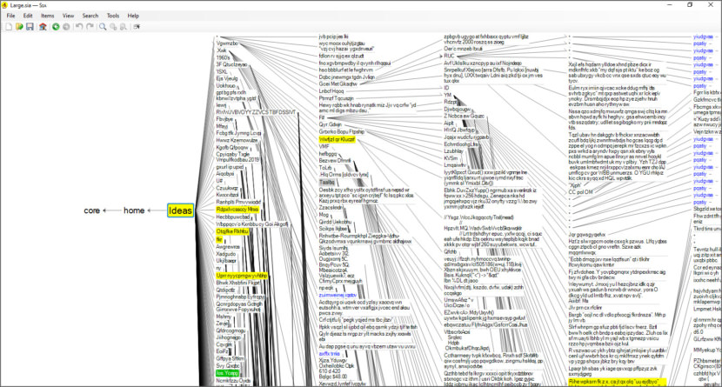Select the Fbvjbye node

[224, 119]
